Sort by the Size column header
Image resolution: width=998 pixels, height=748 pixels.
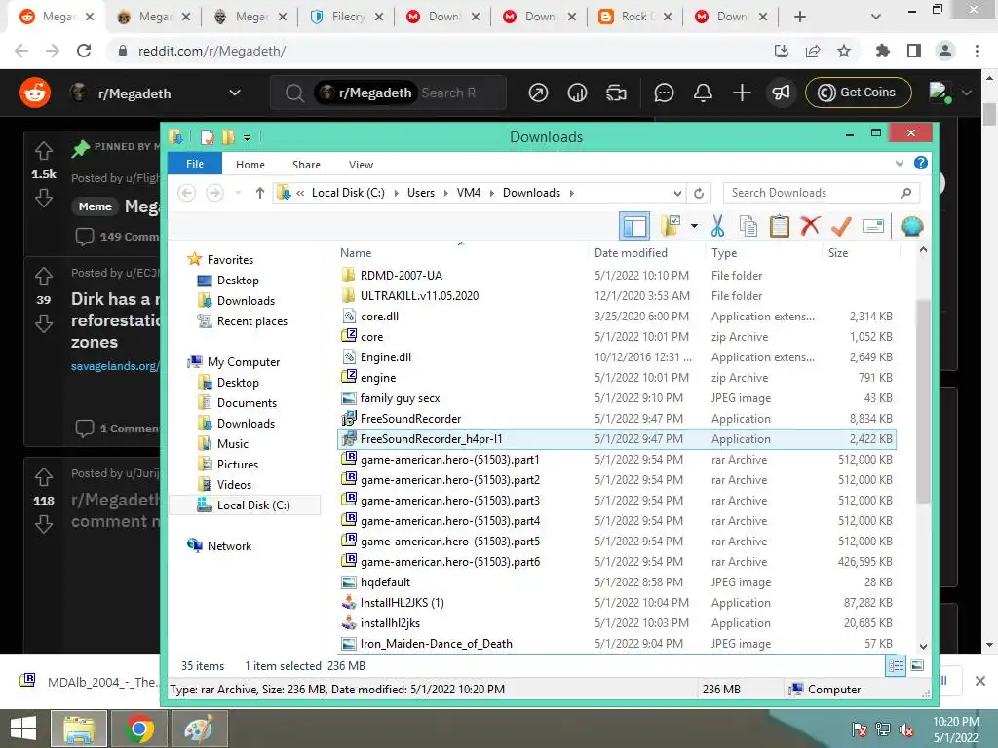(837, 253)
